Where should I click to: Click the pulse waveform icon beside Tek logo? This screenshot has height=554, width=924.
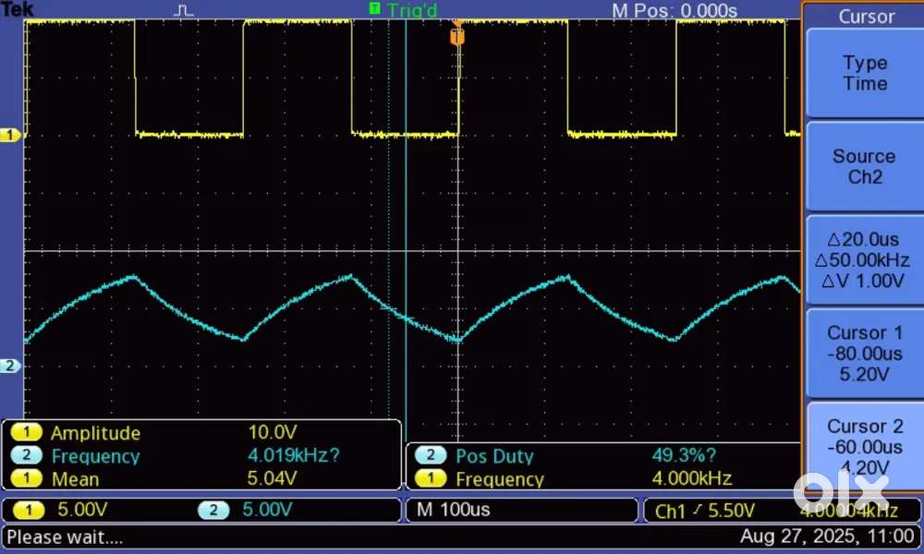pos(185,10)
